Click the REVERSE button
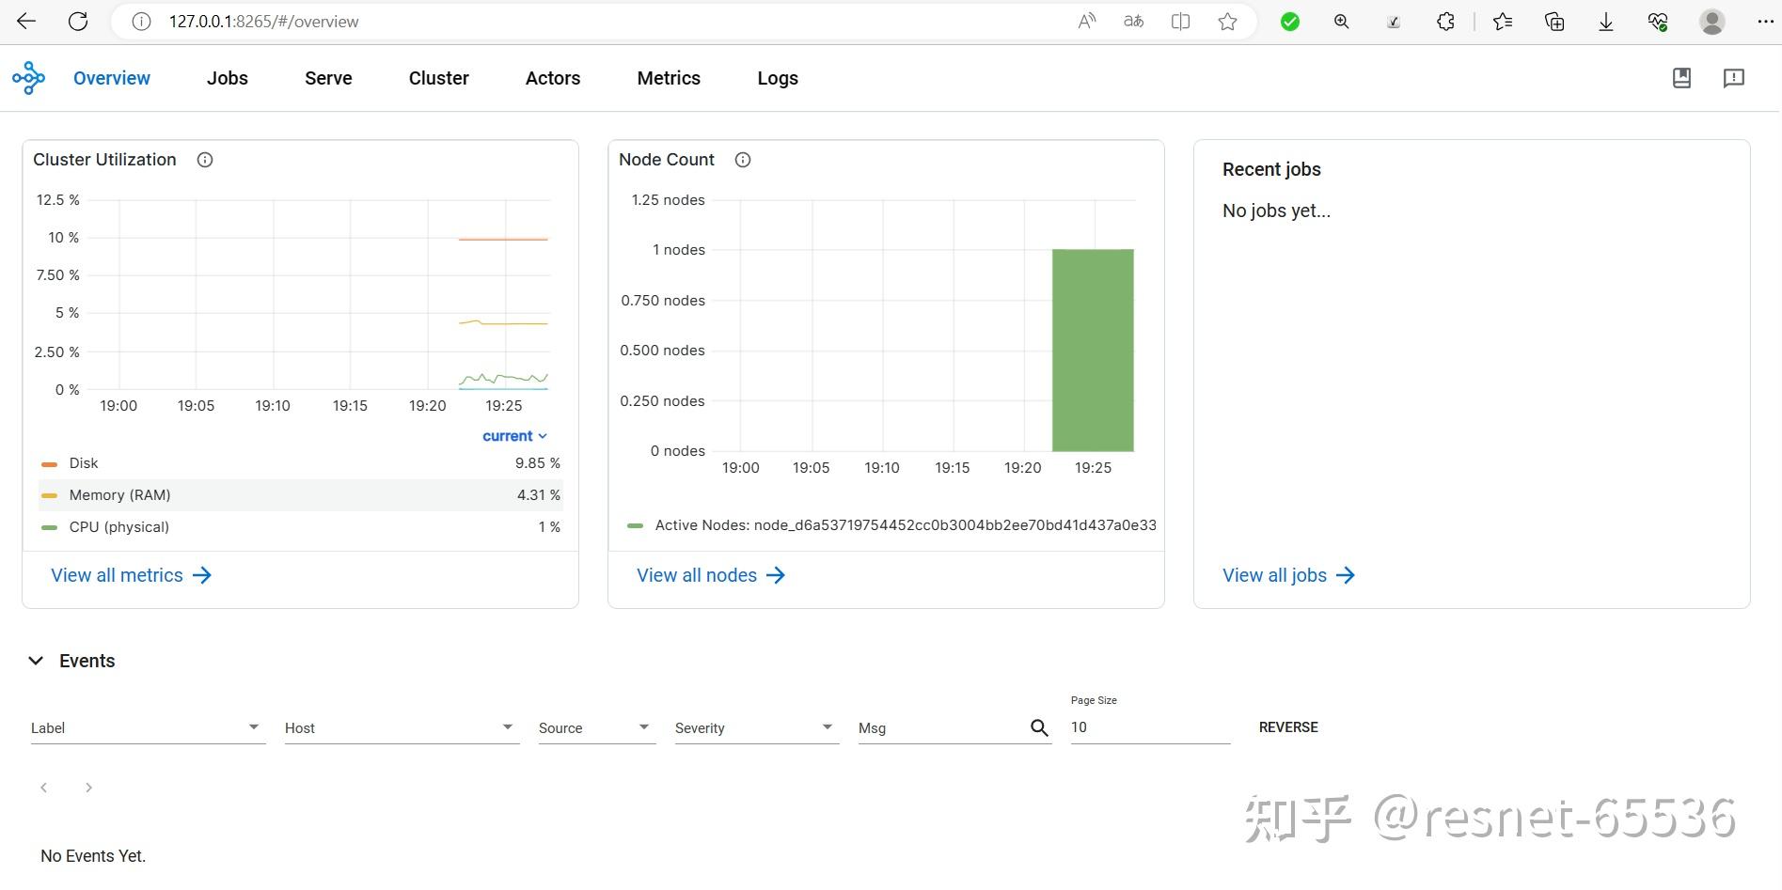Viewport: 1782px width, 890px height. click(1288, 726)
